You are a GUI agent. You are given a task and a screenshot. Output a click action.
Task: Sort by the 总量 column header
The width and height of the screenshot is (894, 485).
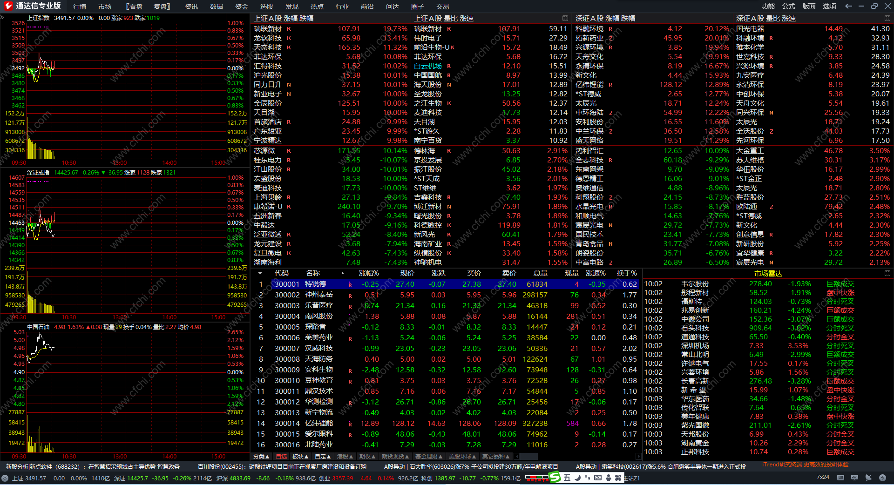click(x=541, y=273)
